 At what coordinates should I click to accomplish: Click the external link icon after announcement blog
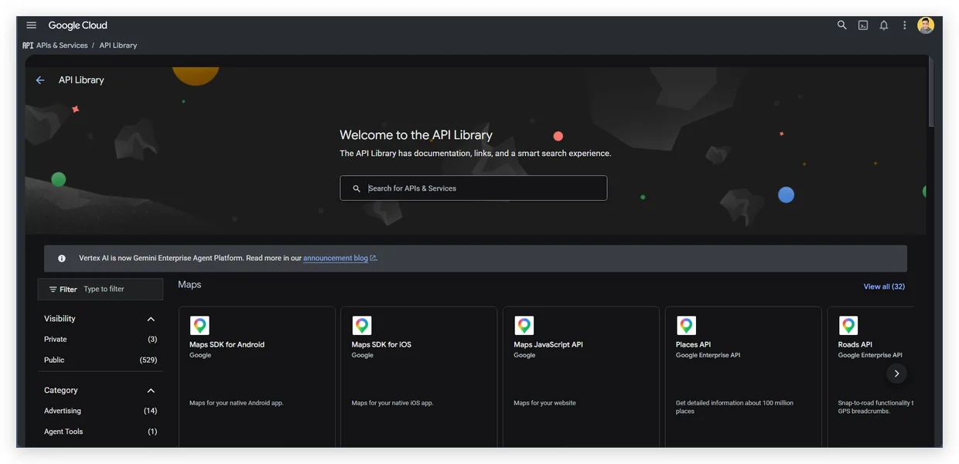pos(373,259)
